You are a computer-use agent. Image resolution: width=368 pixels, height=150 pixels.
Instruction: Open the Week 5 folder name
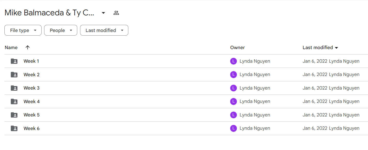click(32, 115)
